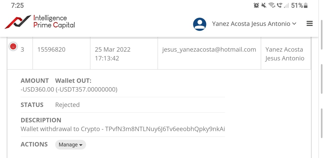Open the Manage actions dropdown
This screenshot has height=158, width=325.
[70, 145]
